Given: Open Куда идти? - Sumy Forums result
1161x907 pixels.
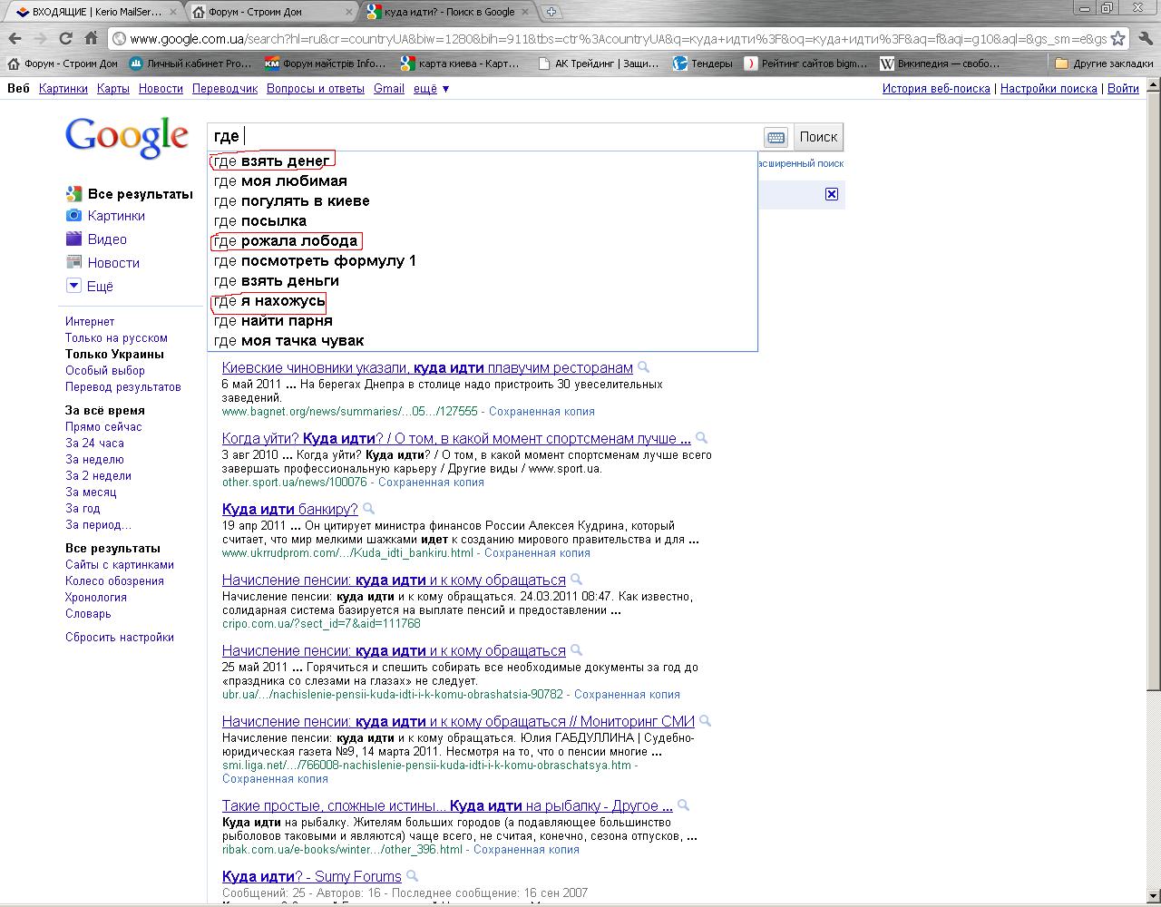Looking at the screenshot, I should click(312, 876).
